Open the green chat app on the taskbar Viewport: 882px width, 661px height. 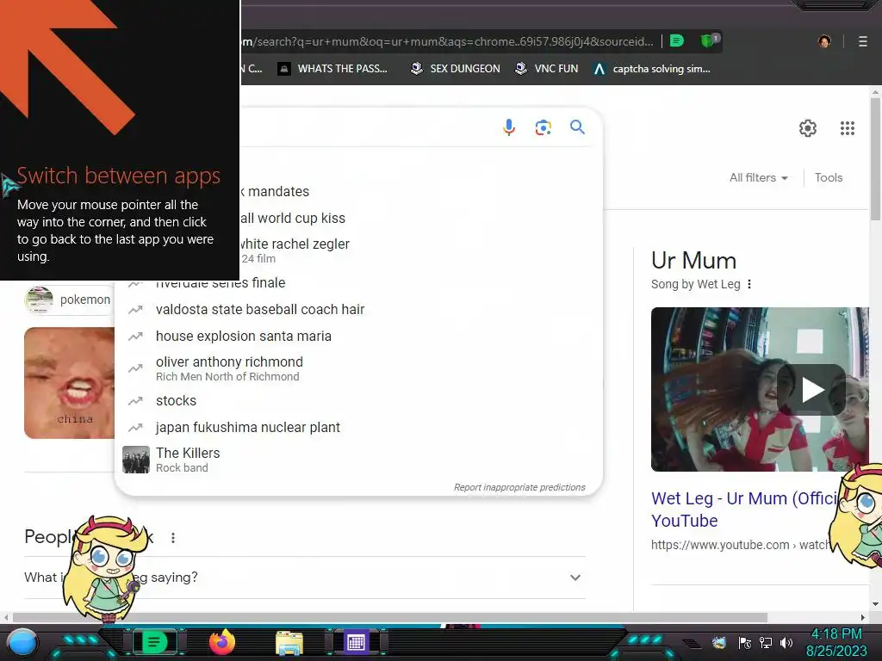pyautogui.click(x=154, y=642)
